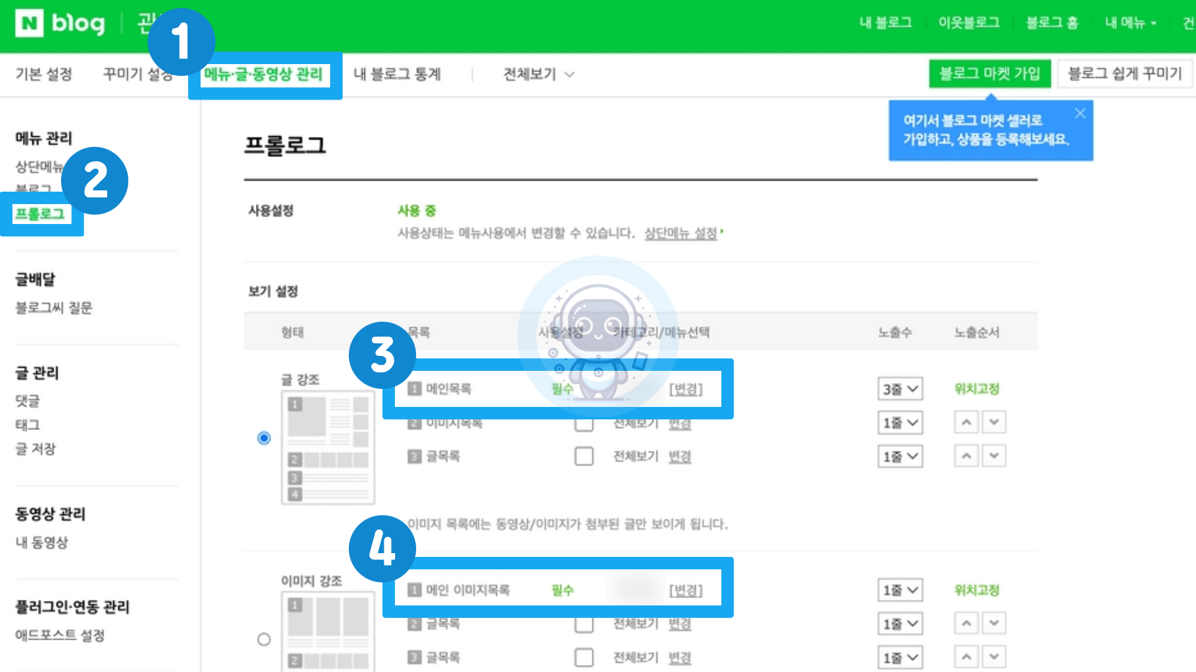This screenshot has width=1196, height=672.
Task: Select the 글 강조 radio button
Action: [264, 438]
